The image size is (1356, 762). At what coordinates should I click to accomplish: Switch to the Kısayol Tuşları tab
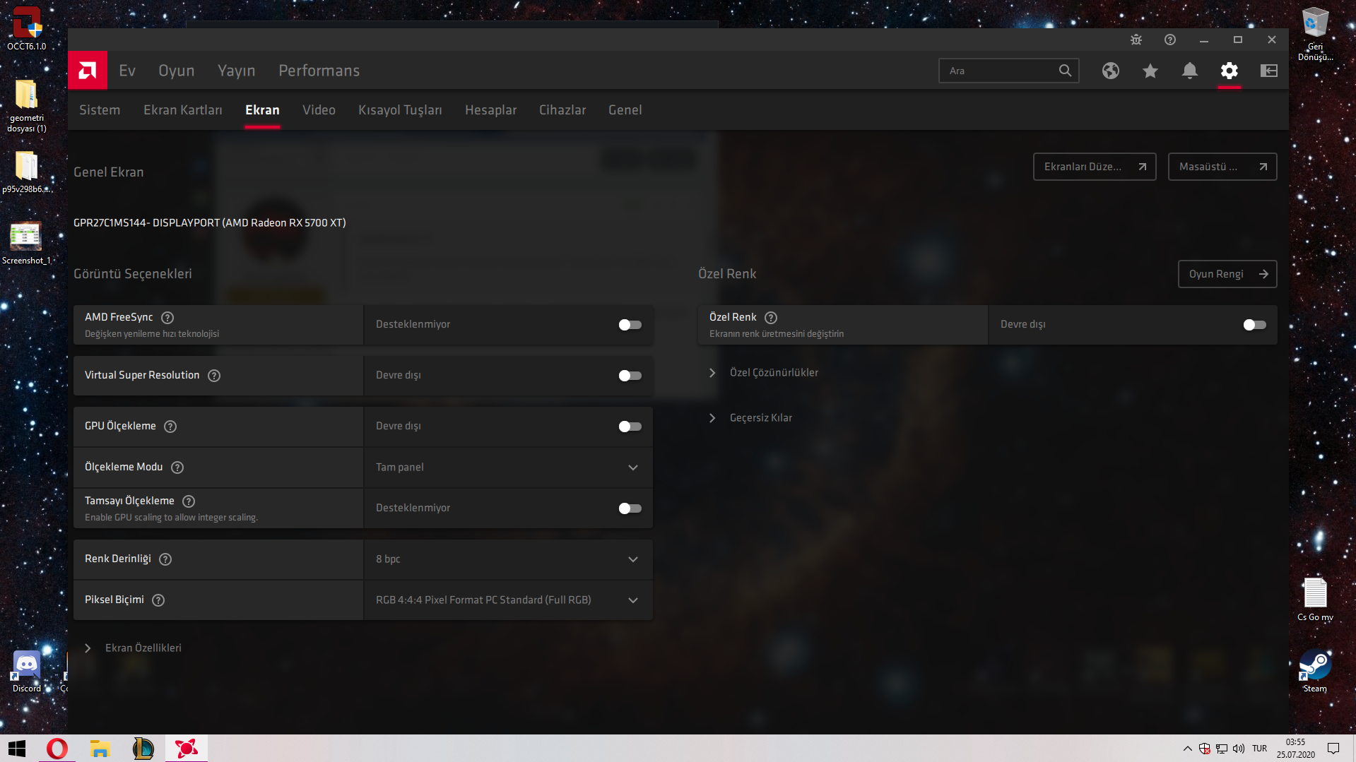click(400, 110)
